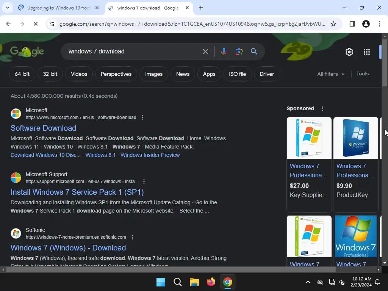This screenshot has width=388, height=291.
Task: Open the site information icon in the address bar
Action: pos(52,24)
